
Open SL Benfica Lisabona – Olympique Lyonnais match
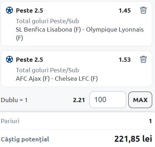80,34
